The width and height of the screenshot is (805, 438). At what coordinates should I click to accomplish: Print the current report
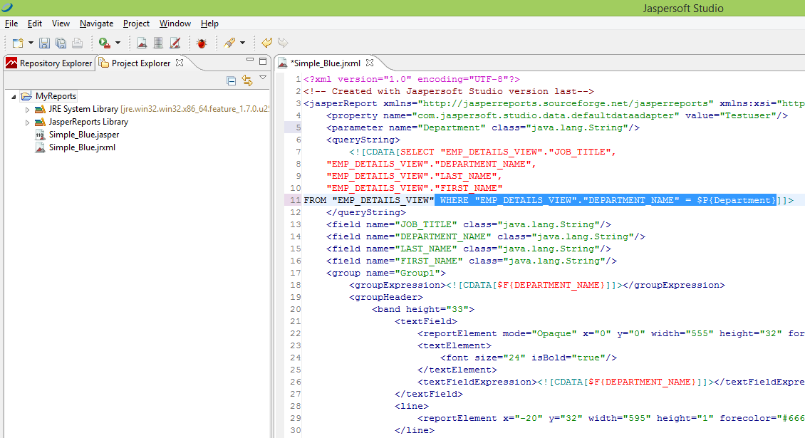(76, 42)
